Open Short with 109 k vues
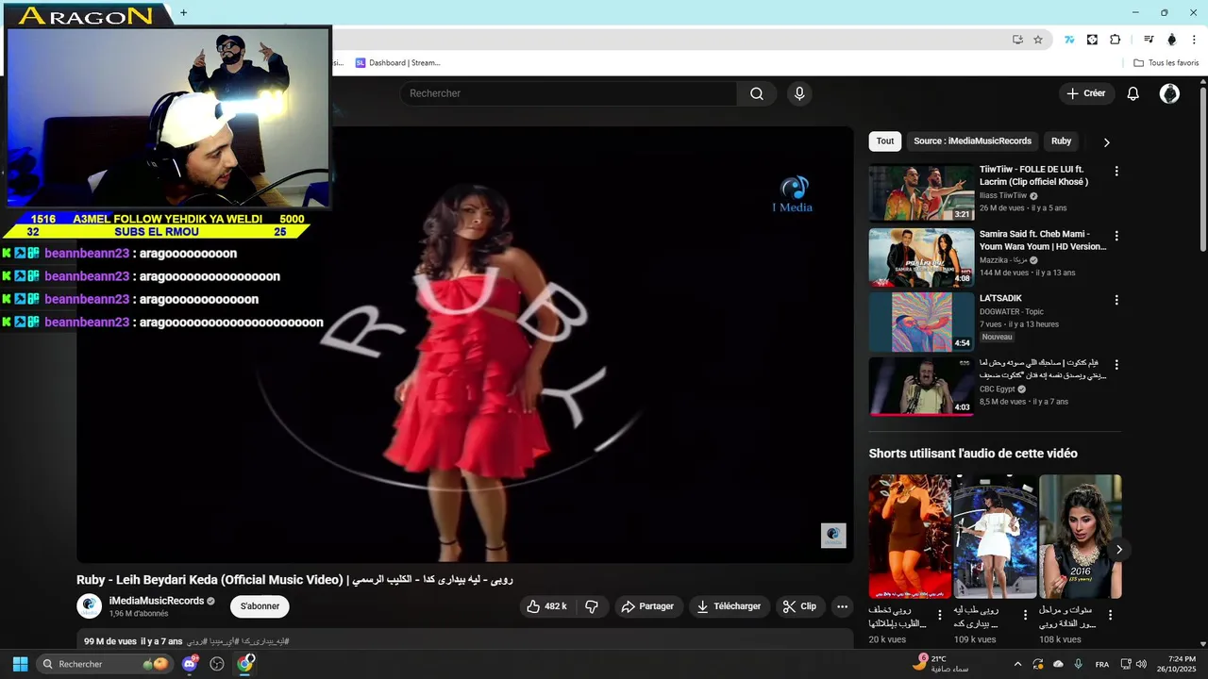The height and width of the screenshot is (679, 1208). [x=995, y=537]
